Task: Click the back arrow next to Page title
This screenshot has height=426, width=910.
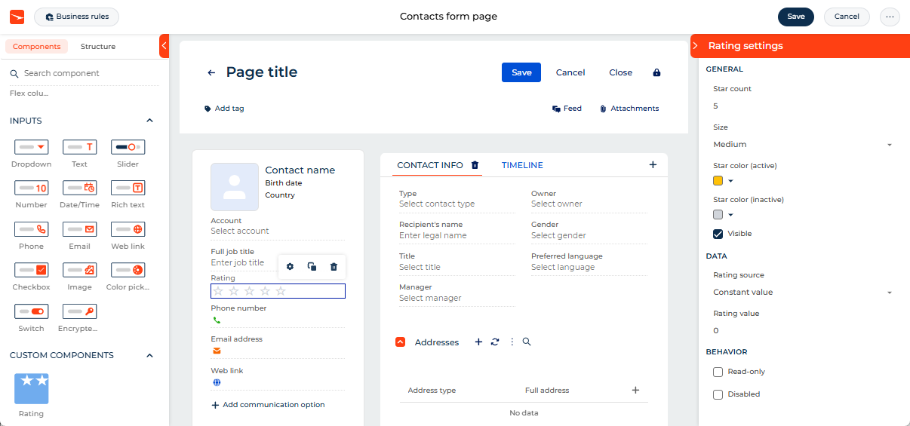Action: pyautogui.click(x=211, y=72)
